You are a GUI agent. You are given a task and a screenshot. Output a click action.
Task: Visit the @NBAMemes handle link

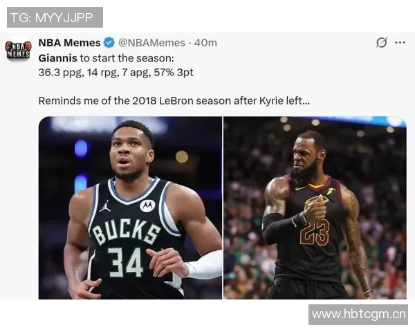point(151,43)
